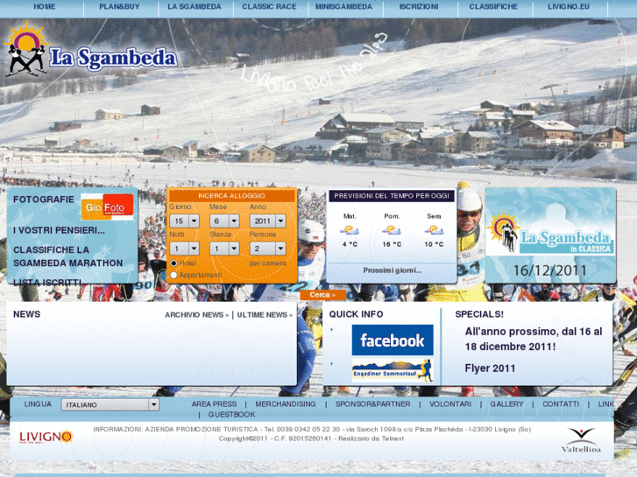
Task: Open the Persone dropdown showing 2
Action: pyautogui.click(x=268, y=249)
